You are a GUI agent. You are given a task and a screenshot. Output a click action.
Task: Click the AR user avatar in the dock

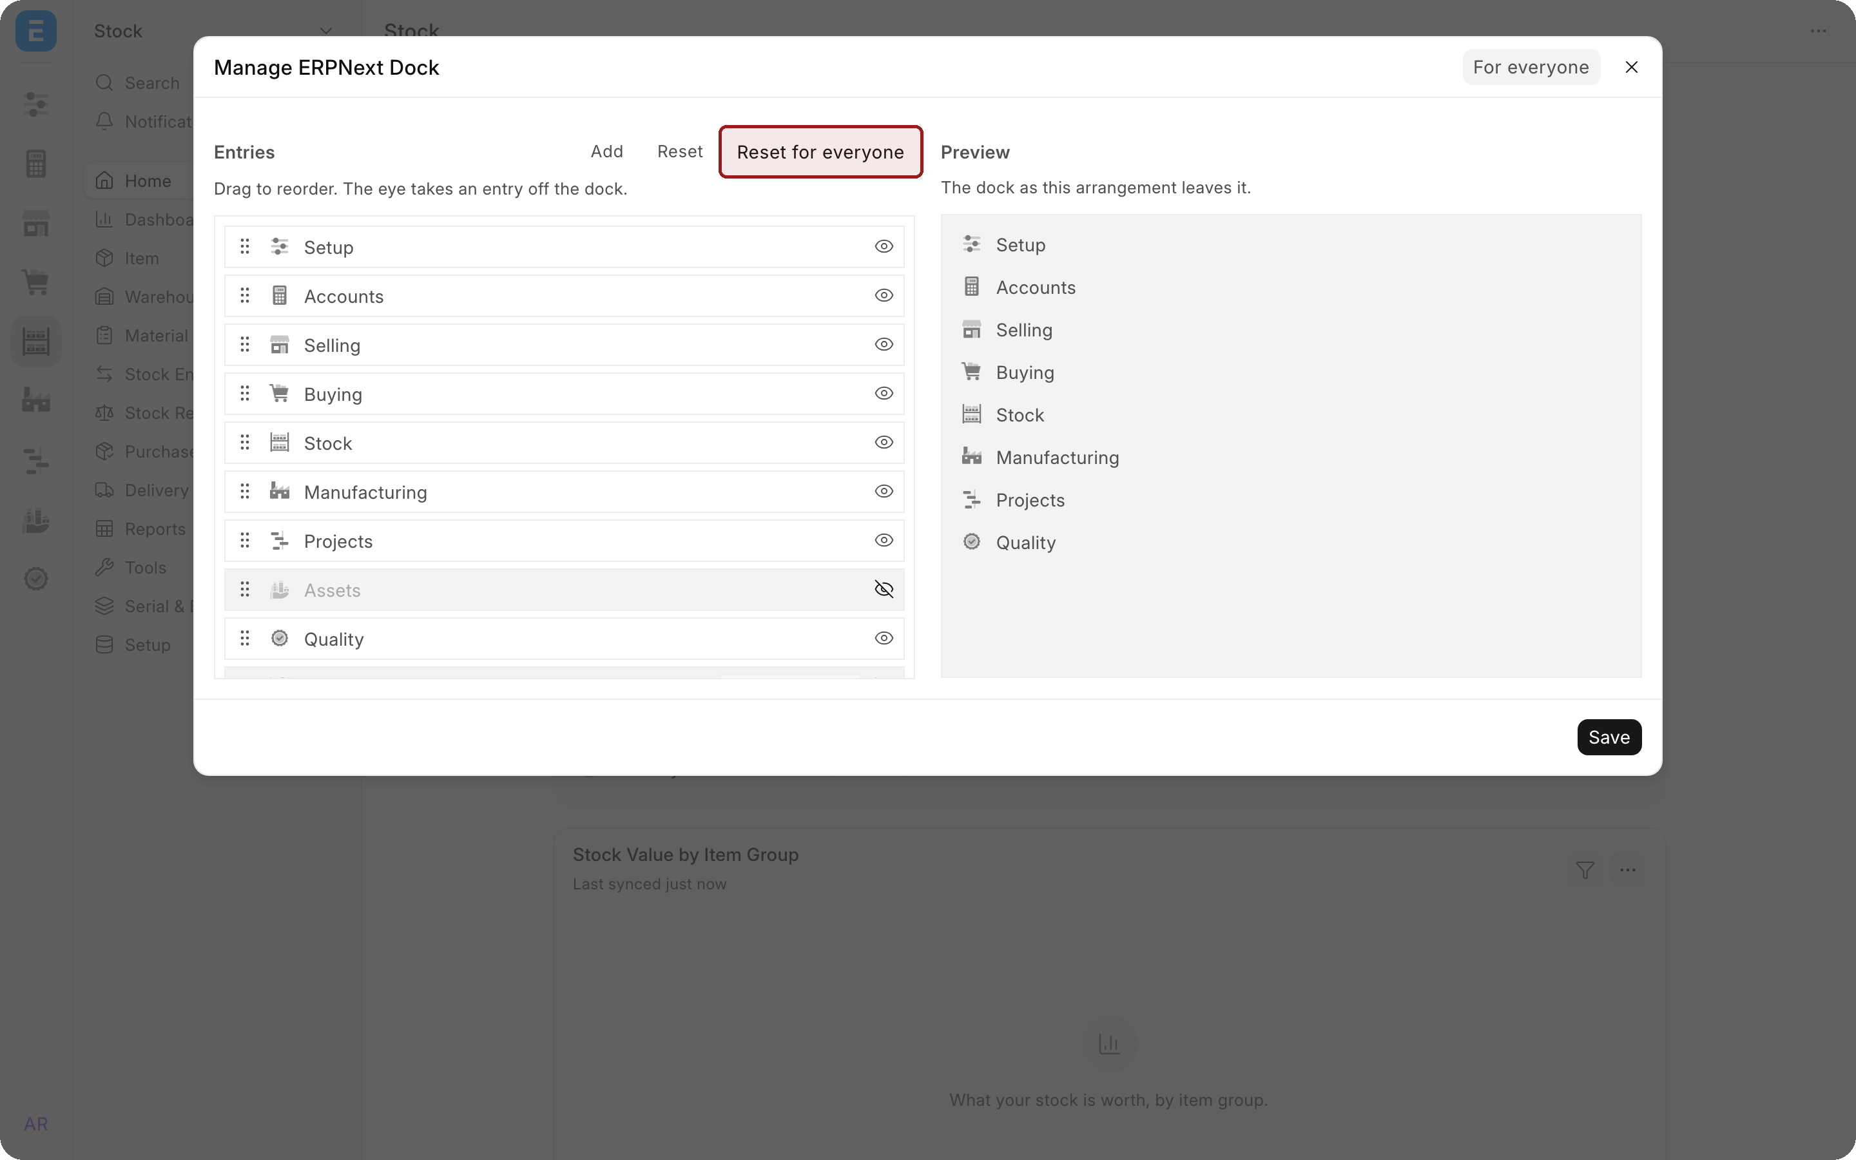[x=36, y=1124]
